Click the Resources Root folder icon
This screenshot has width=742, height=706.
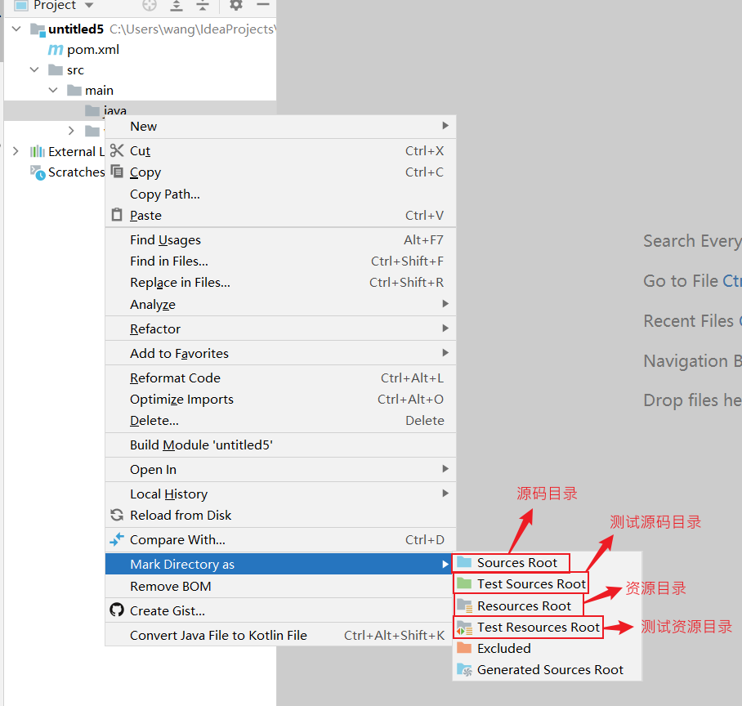(465, 605)
